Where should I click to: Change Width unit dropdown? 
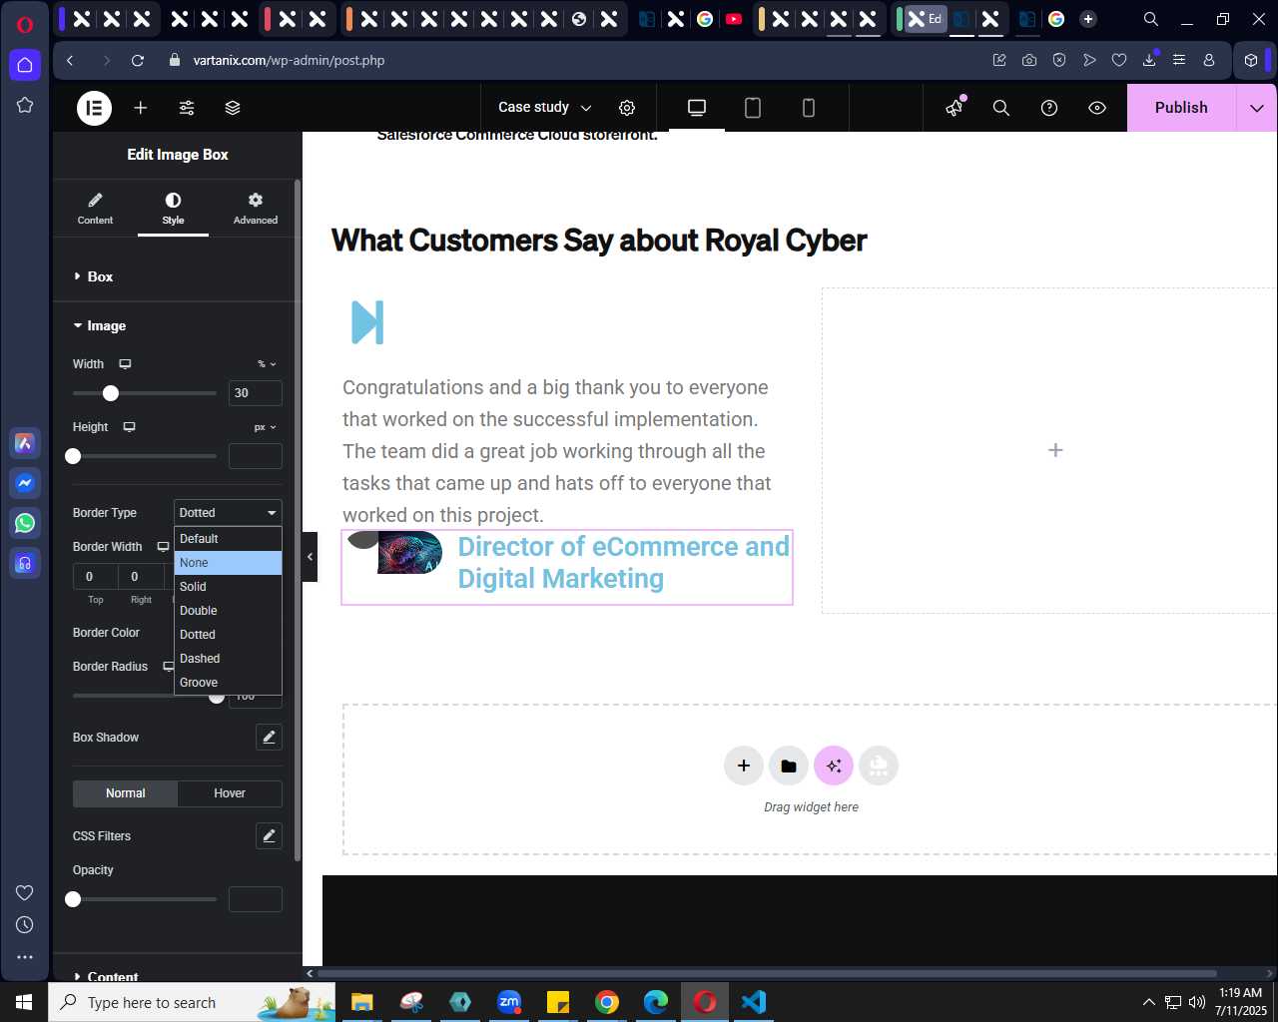pyautogui.click(x=267, y=364)
